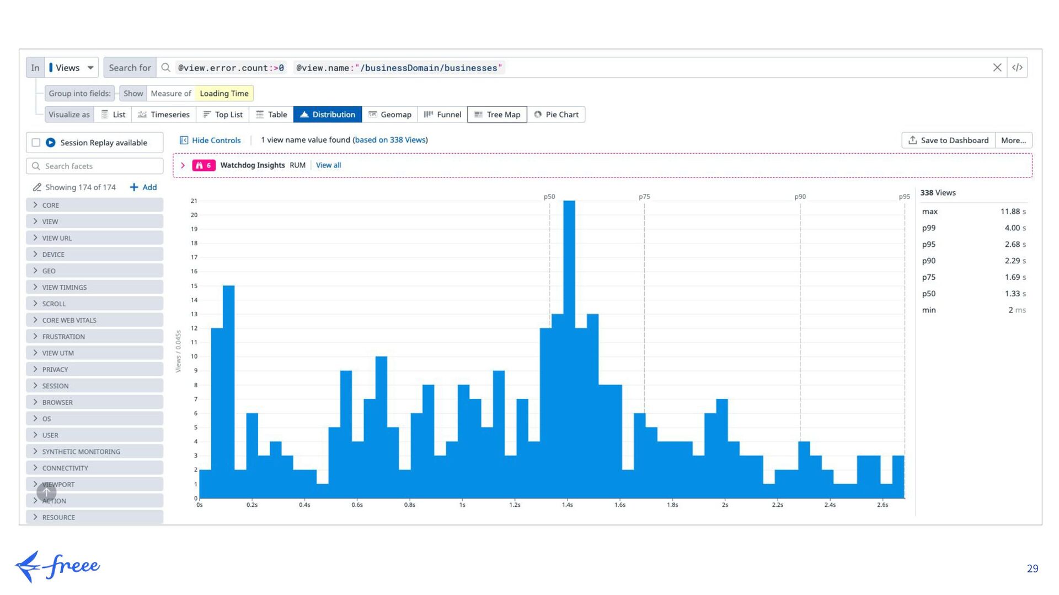
Task: Expand the Watchdog Insights panel chevron
Action: 183,165
